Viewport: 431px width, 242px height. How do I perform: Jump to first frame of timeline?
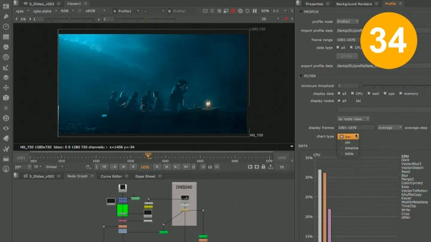point(104,167)
